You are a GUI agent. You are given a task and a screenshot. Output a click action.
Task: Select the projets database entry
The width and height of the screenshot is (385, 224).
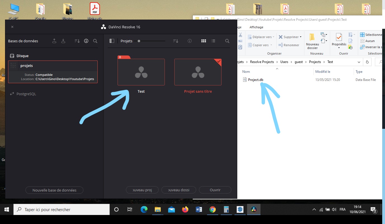[53, 72]
